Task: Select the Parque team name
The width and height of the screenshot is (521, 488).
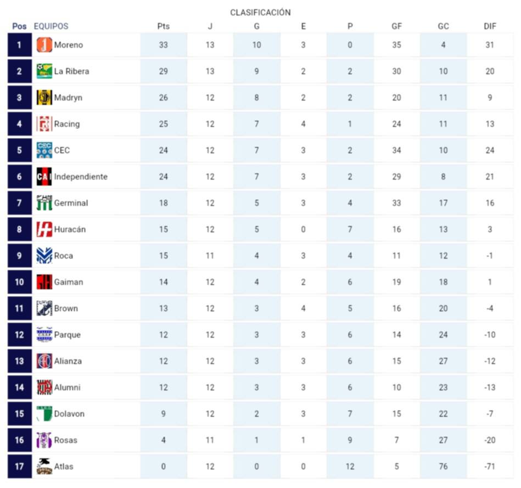Action: tap(68, 335)
